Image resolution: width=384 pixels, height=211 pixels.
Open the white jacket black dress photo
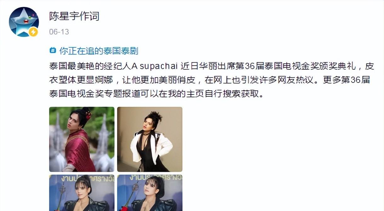150,139
